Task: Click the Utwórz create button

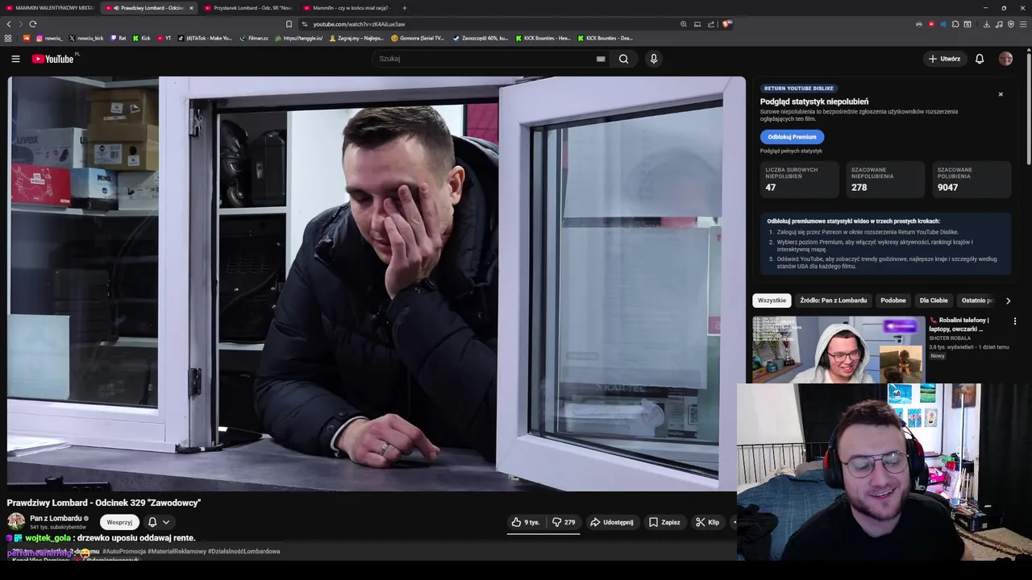Action: (944, 59)
